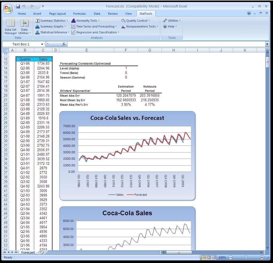The image size is (273, 263).
Task: Open the Data Utilities menu
Action: (24, 27)
